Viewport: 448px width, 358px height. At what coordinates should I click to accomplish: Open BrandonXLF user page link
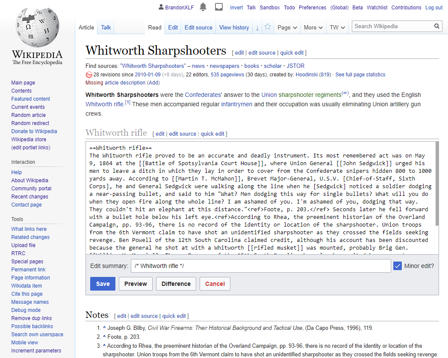click(x=180, y=7)
